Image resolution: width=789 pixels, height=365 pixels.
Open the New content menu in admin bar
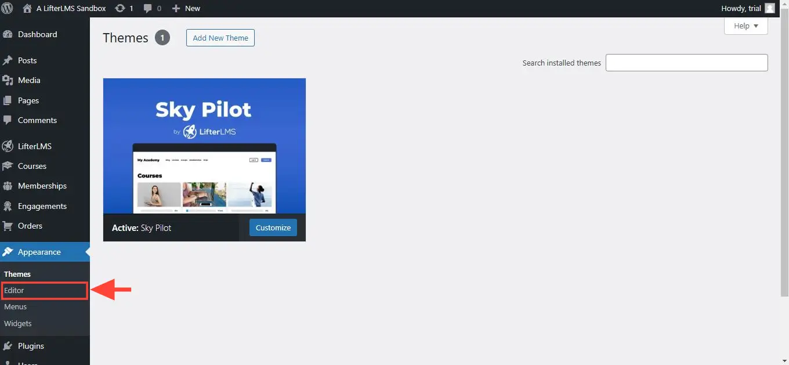click(x=186, y=8)
